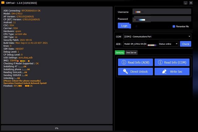This screenshot has width=198, height=132.
Task: Click the key icon on Direct Unlock
Action: [125, 71]
